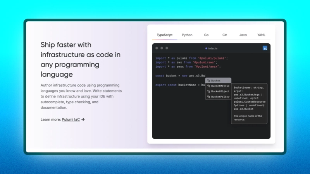The width and height of the screenshot is (310, 174).
Task: Click the arrow icon beside Pulumi IaC
Action: (83, 119)
